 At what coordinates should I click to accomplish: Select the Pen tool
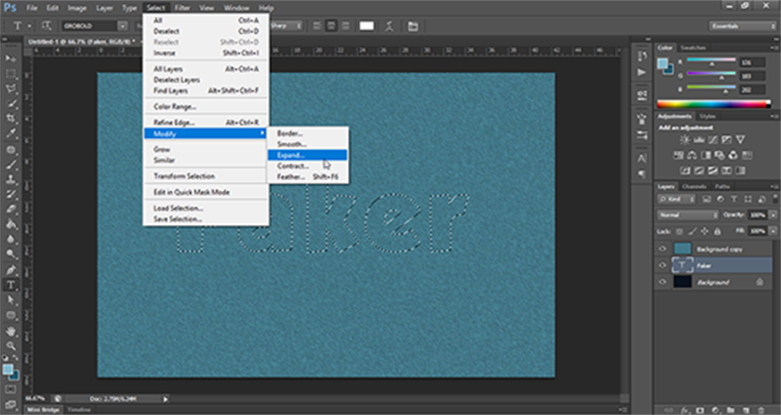point(11,270)
